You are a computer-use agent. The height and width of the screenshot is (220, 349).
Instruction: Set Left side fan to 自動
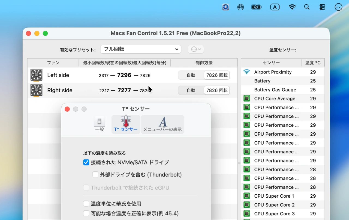[191, 75]
